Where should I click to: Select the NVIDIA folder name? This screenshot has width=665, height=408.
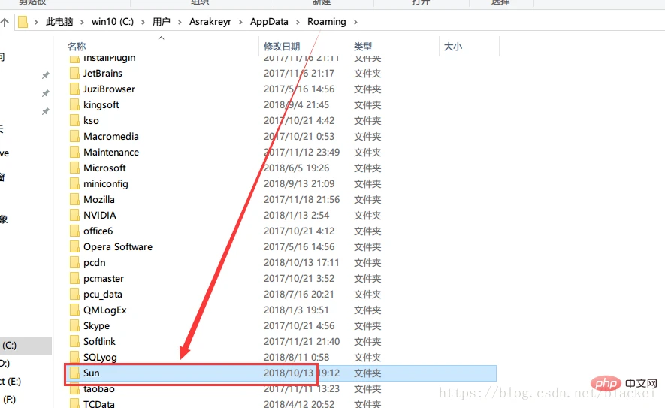100,215
